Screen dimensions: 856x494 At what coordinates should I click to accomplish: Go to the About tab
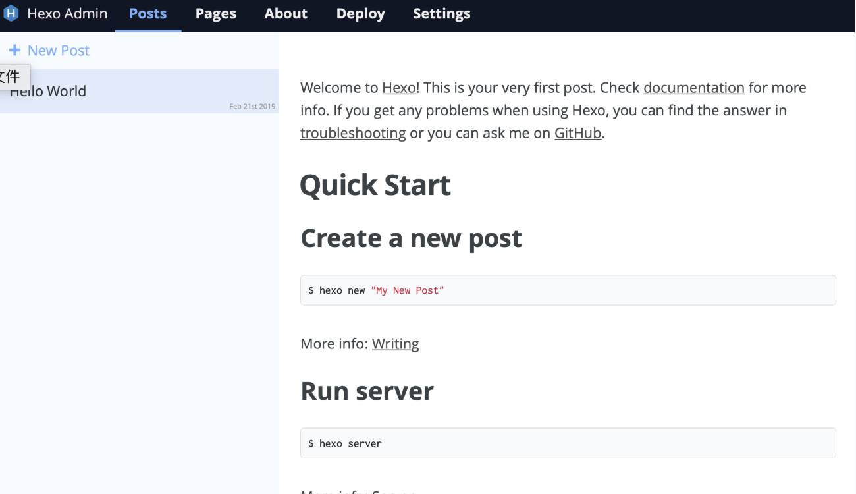click(286, 14)
